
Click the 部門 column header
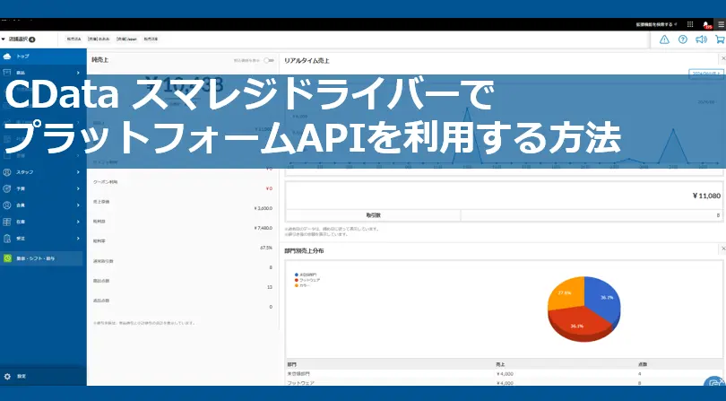[x=291, y=364]
